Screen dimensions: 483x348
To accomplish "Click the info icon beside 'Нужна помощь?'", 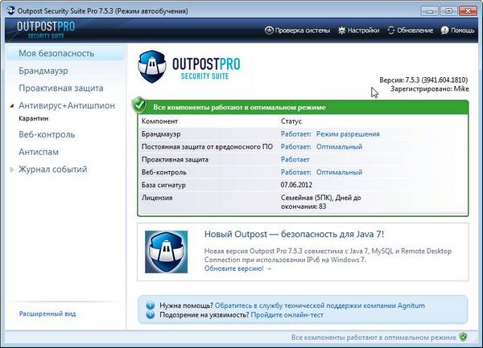I will [151, 305].
